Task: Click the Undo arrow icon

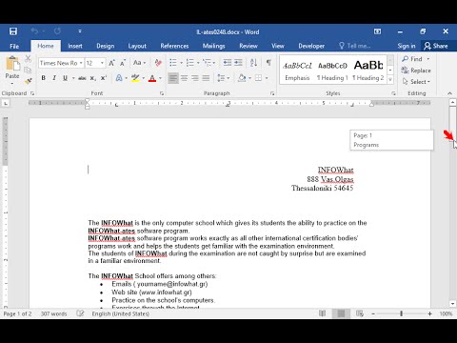Action: coord(34,31)
